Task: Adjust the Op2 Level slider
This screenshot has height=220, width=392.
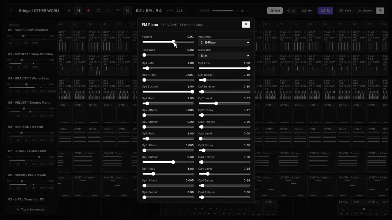Action: (x=224, y=104)
